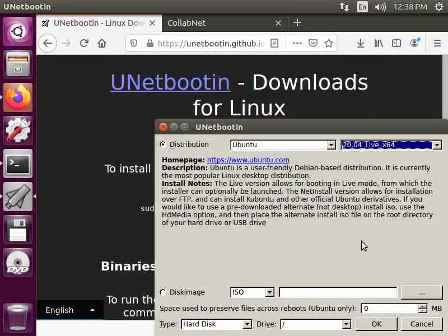Screen dimensions: 448x336
Task: Click the persistence space spinner arrows
Action: coord(423,309)
